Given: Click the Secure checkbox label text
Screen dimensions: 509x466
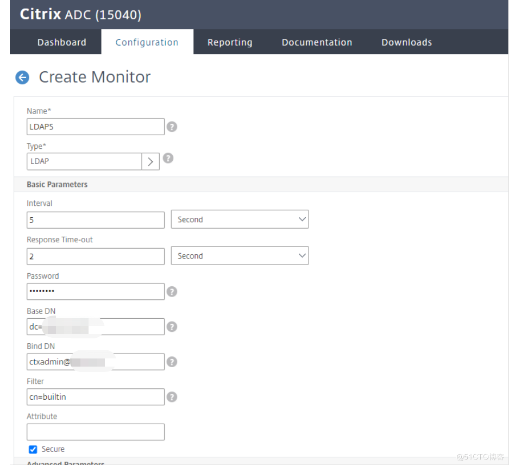Looking at the screenshot, I should pyautogui.click(x=53, y=450).
